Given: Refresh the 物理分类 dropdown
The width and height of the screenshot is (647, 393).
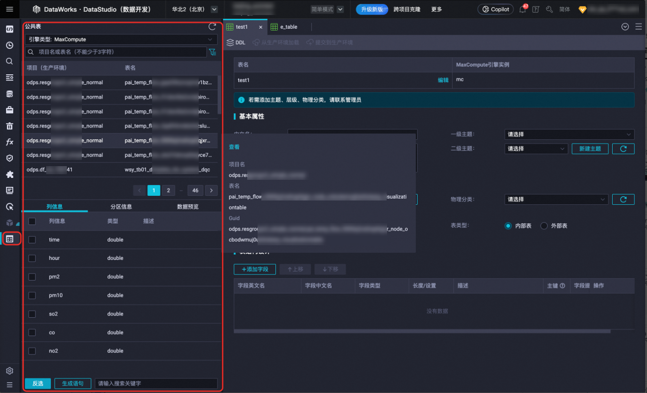Looking at the screenshot, I should click(x=623, y=200).
